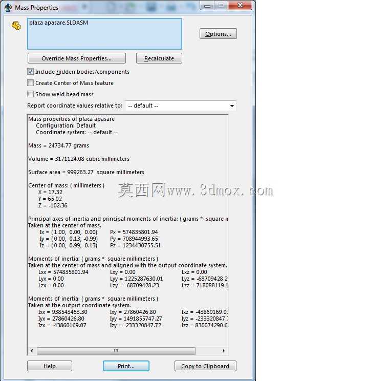391x381 pixels.
Task: Select placa apasare.SLDASM in selection box
Action: pyautogui.click(x=59, y=23)
